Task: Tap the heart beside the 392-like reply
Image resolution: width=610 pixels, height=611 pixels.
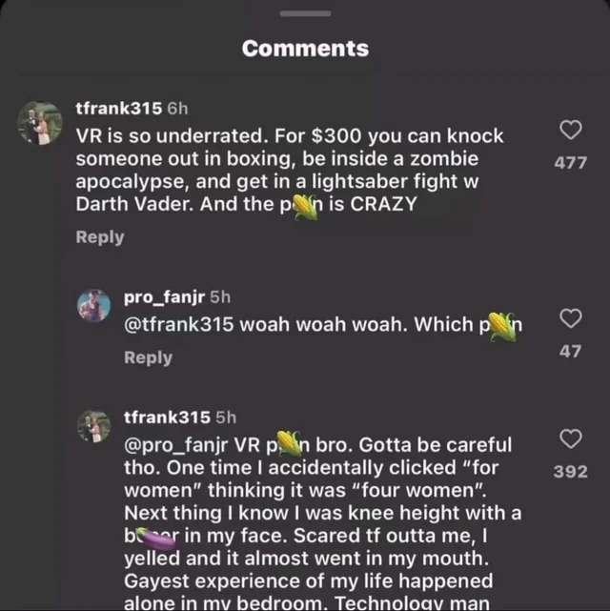Action: (x=570, y=438)
